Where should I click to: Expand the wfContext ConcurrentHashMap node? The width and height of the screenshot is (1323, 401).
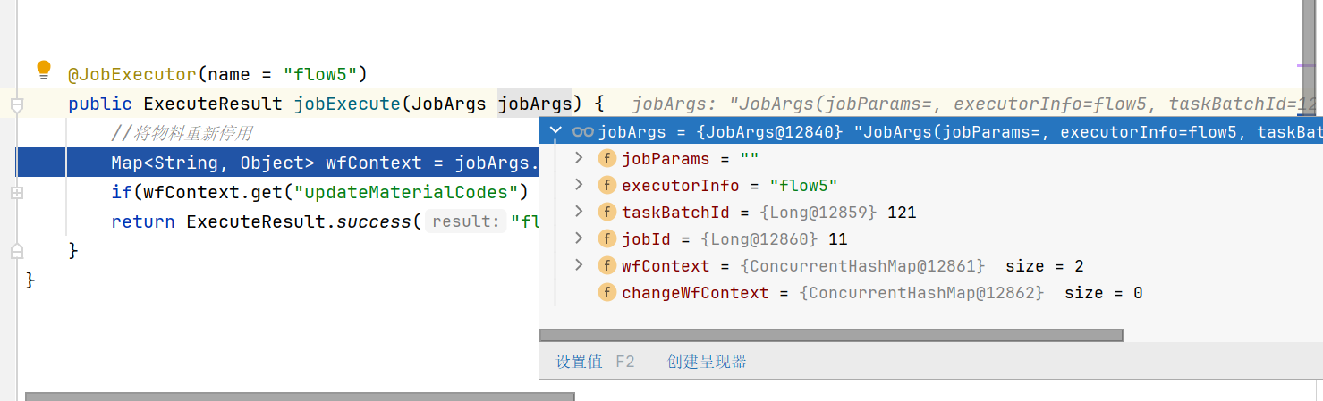579,265
